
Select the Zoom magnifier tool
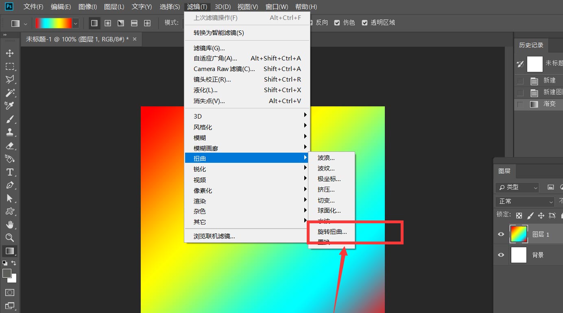point(10,237)
